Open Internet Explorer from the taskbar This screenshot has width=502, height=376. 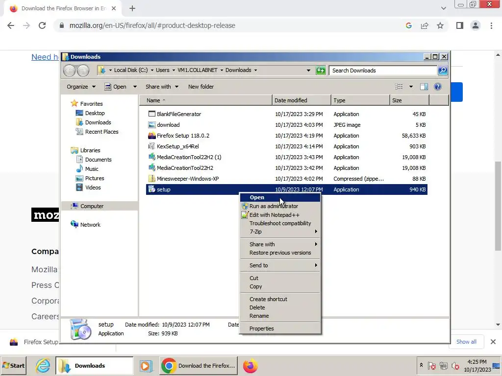point(43,366)
